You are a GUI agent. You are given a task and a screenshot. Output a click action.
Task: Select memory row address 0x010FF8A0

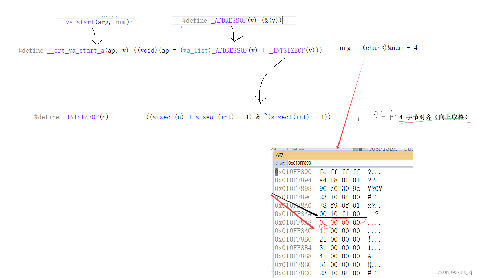(x=293, y=206)
